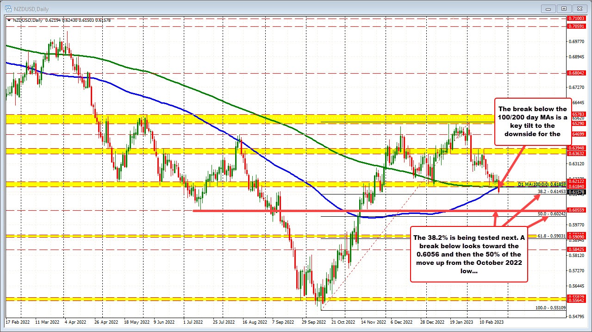The width and height of the screenshot is (592, 332).
Task: Select the 0.65783 red price label
Action: tap(577, 114)
